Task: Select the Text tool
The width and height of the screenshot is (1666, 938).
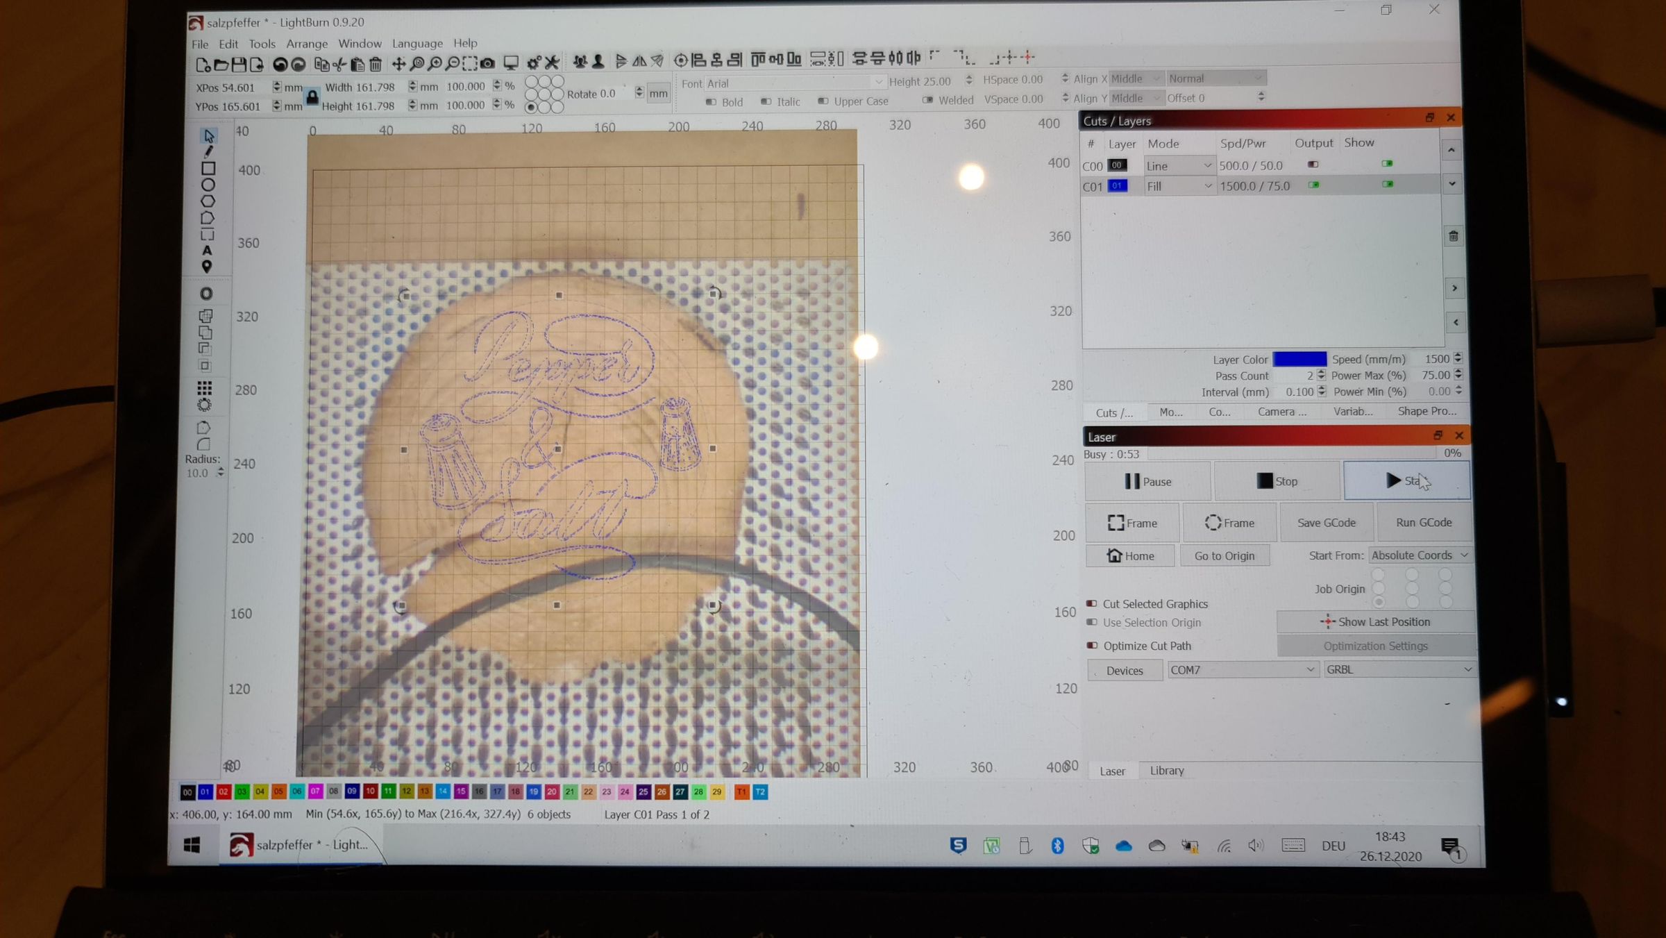Action: (208, 249)
